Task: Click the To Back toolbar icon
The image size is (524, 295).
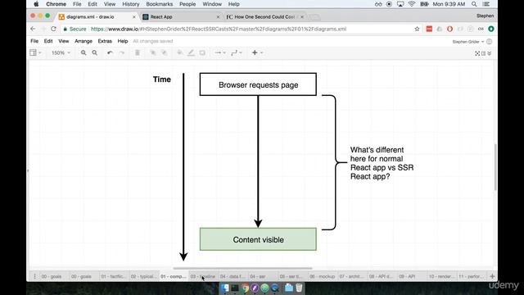Action: pos(164,52)
